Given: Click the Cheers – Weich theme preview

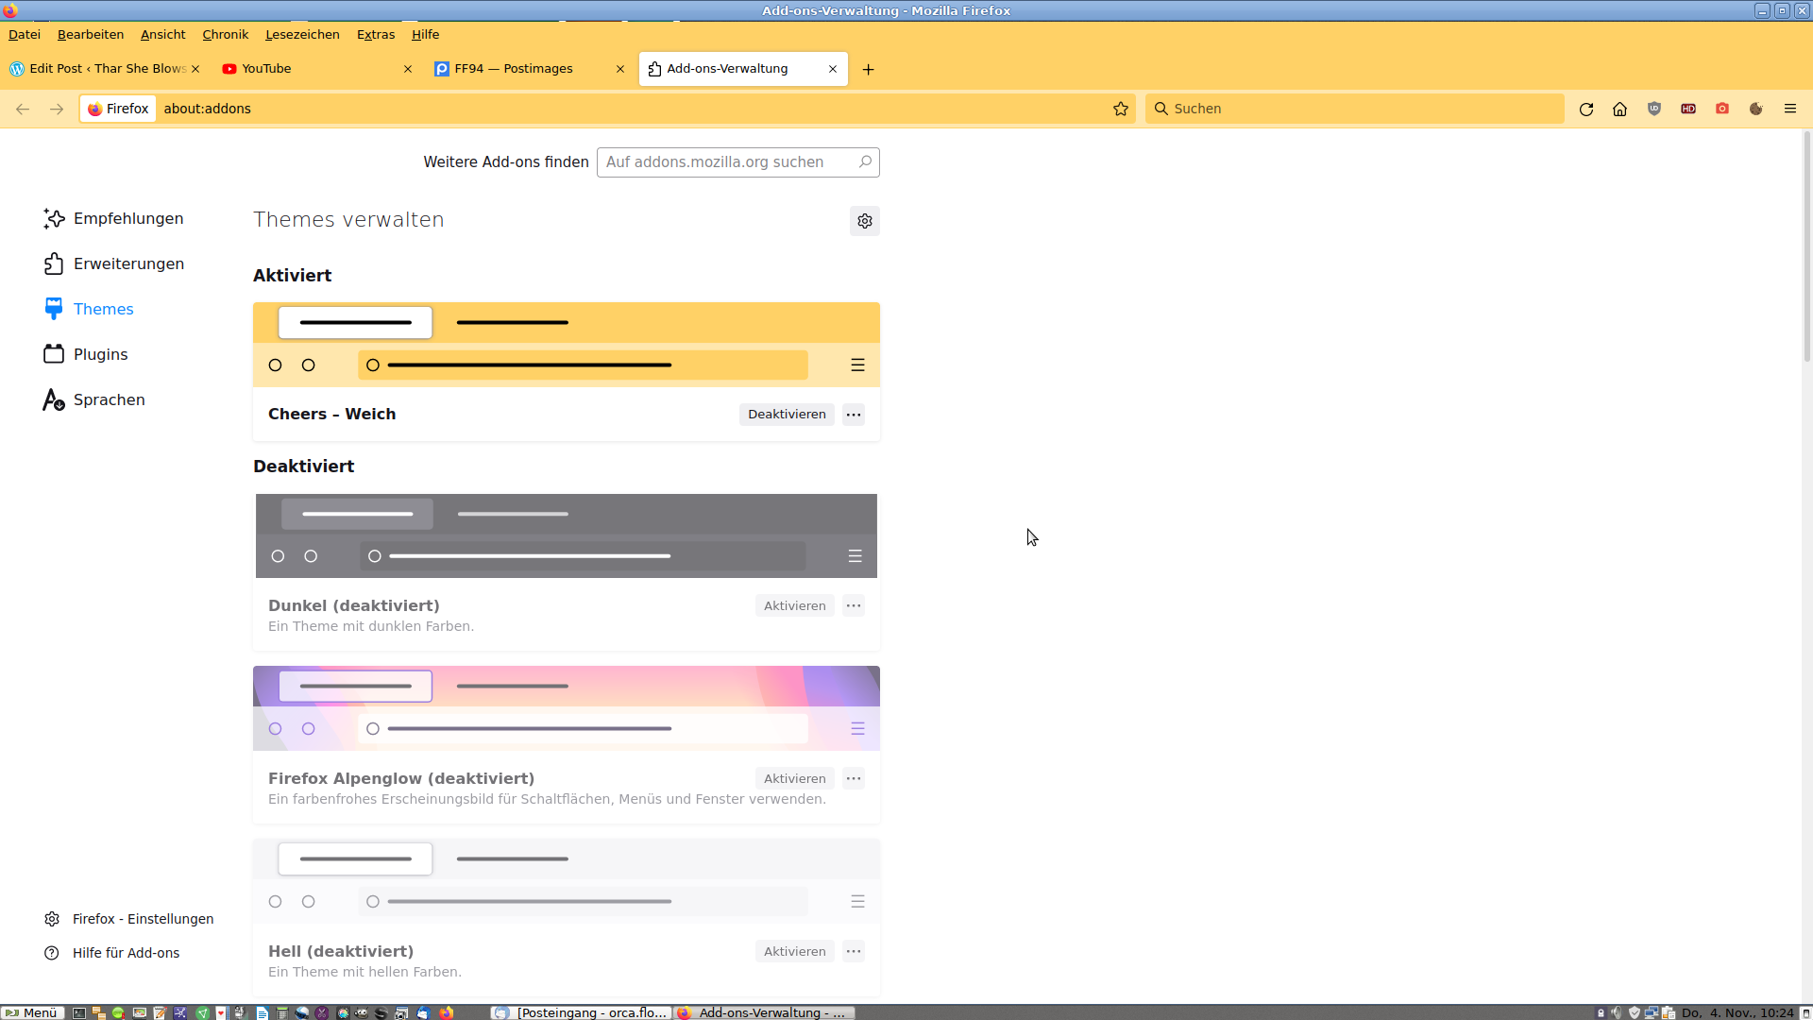Looking at the screenshot, I should 567,345.
